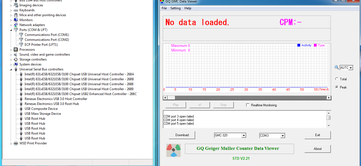Image resolution: width=361 pixels, height=166 pixels.
Task: Click the Stop button
Action: [x=223, y=105]
